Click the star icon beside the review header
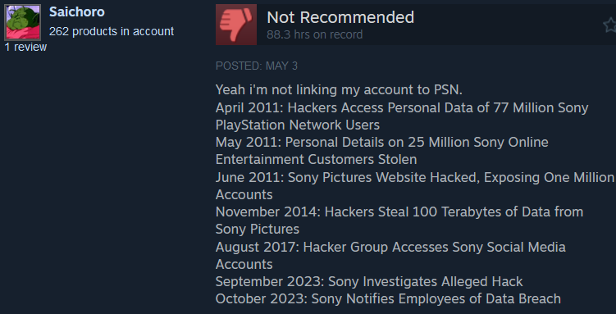 tap(610, 25)
